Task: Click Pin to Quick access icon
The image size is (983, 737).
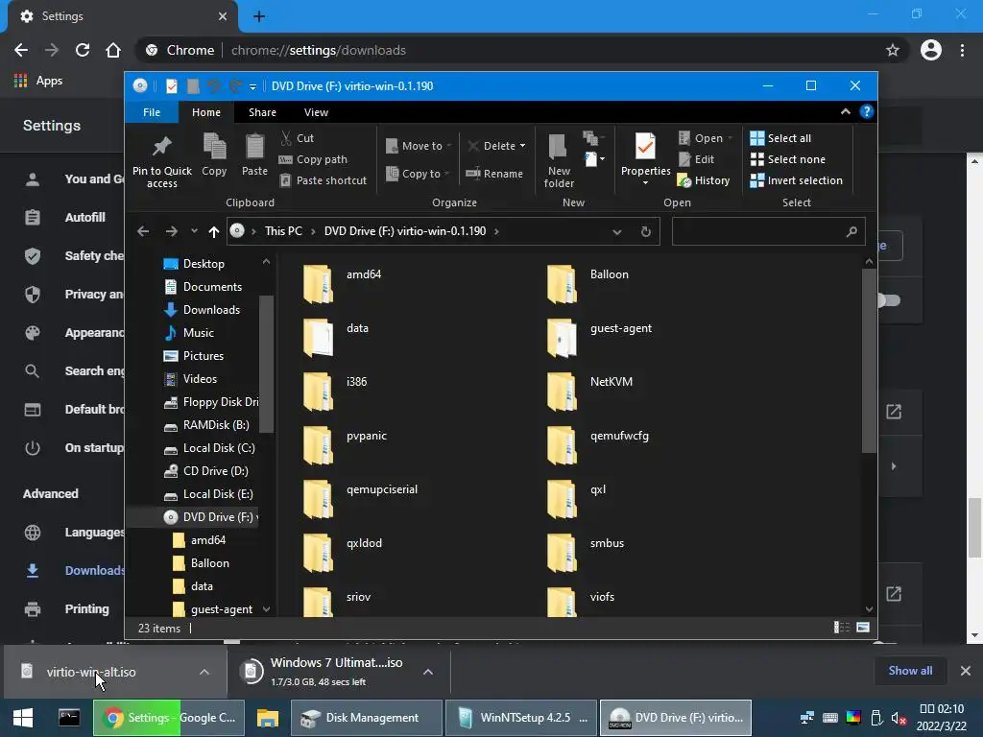Action: coord(161,146)
